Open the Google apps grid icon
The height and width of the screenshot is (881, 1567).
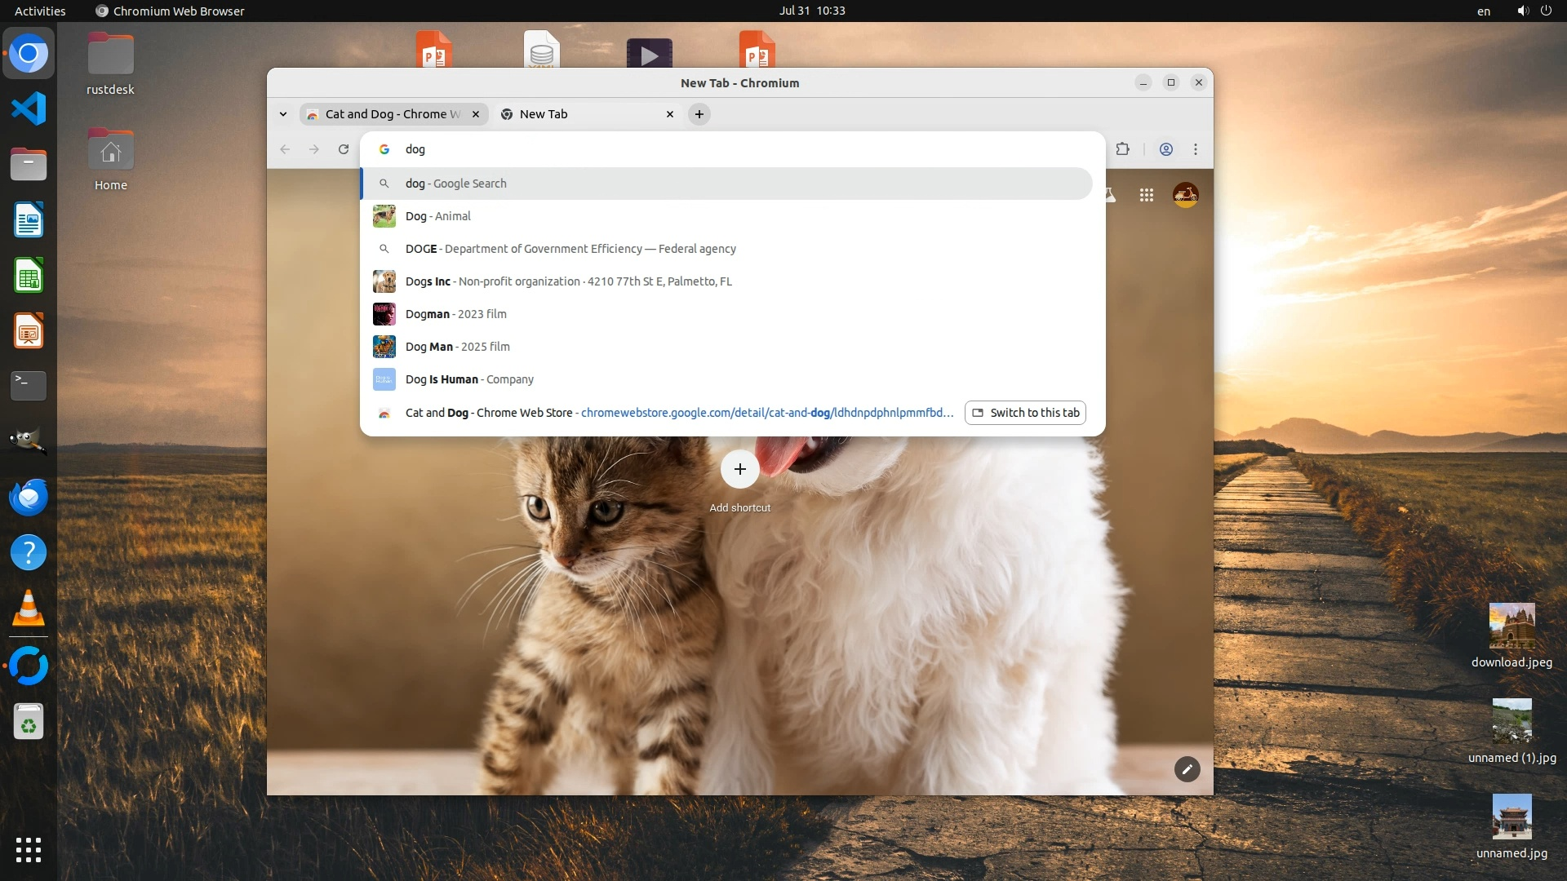(1147, 195)
